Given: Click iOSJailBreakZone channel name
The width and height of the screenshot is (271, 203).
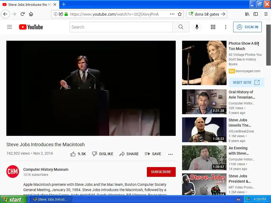Looking at the screenshot, I should [241, 131].
